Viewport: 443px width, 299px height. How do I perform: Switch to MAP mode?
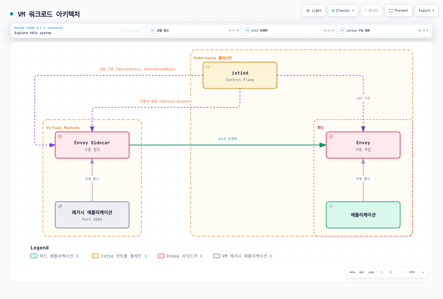362,272
